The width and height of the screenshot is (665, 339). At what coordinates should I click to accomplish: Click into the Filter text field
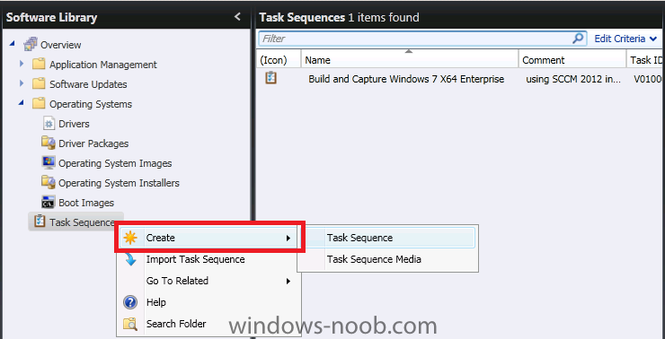click(x=415, y=39)
